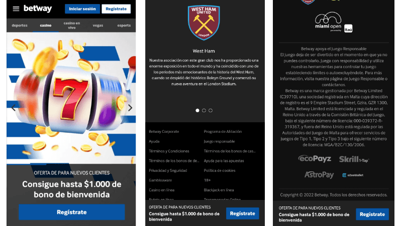Open the esports tab

[124, 26]
